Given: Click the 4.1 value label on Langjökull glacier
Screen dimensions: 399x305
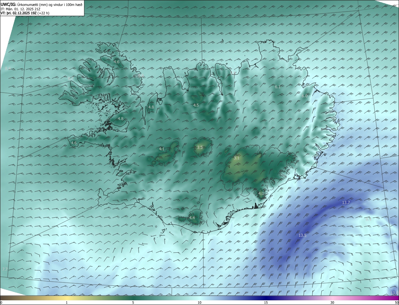Looking at the screenshot, I should [162, 149].
